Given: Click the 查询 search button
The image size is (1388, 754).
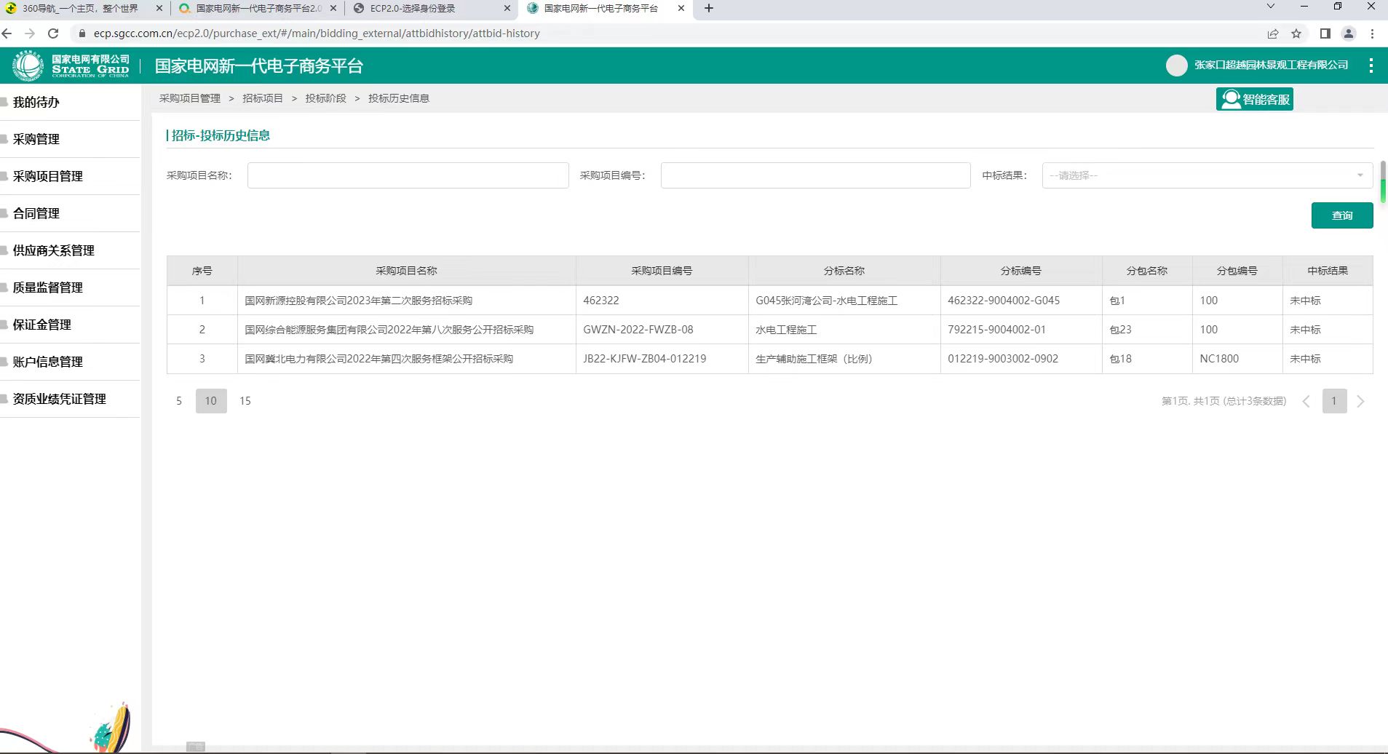Looking at the screenshot, I should tap(1341, 215).
